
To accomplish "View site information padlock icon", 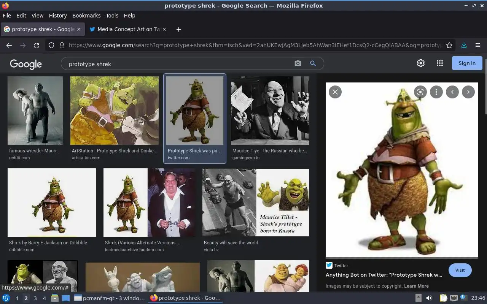I will [x=62, y=45].
